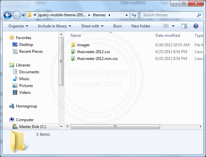206x157 pixels.
Task: Click Burn in the toolbar
Action: coord(117,26)
